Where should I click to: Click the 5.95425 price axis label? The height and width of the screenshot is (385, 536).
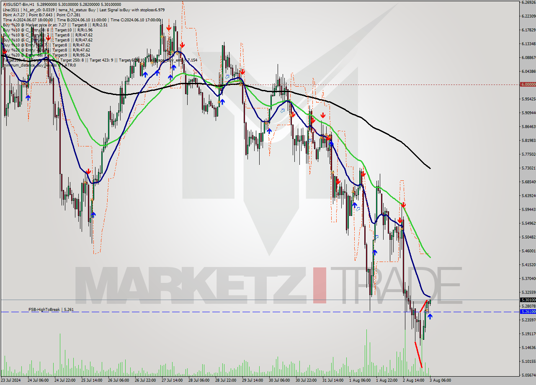(x=529, y=99)
